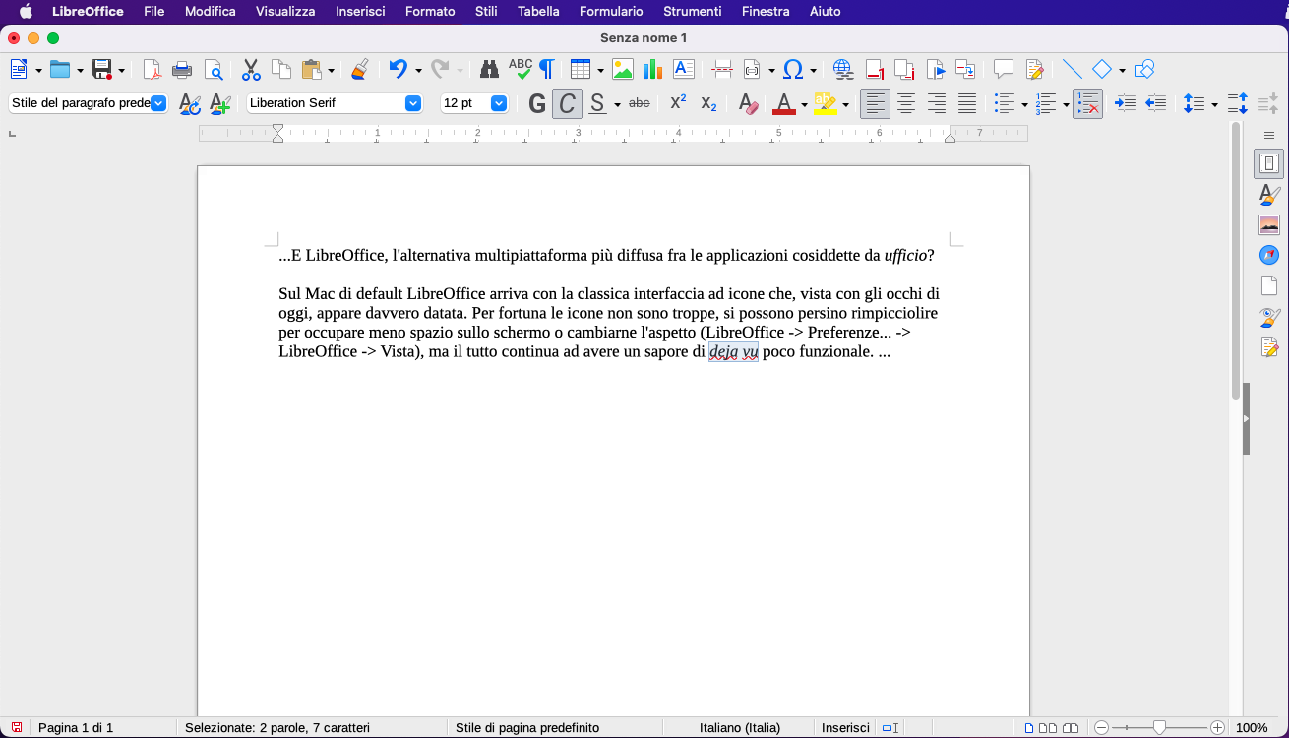Click the zoom slider in status bar

click(x=1159, y=728)
